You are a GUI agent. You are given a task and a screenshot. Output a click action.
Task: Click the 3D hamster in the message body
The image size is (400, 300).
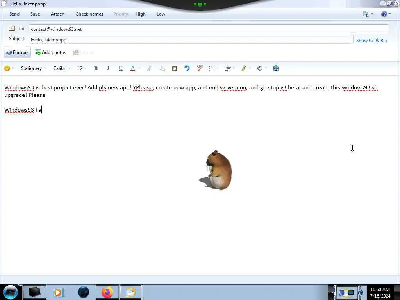coord(216,170)
